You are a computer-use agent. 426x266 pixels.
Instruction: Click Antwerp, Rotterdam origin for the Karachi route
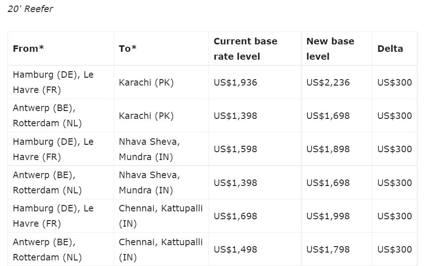47,116
